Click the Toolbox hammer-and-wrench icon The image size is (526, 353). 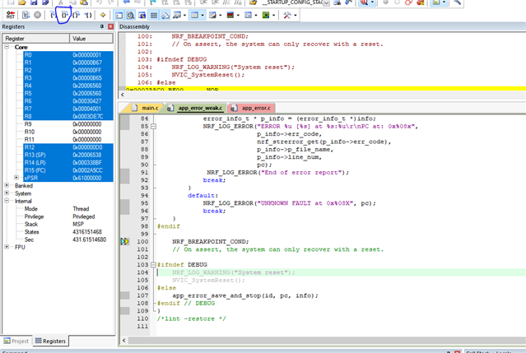(287, 15)
